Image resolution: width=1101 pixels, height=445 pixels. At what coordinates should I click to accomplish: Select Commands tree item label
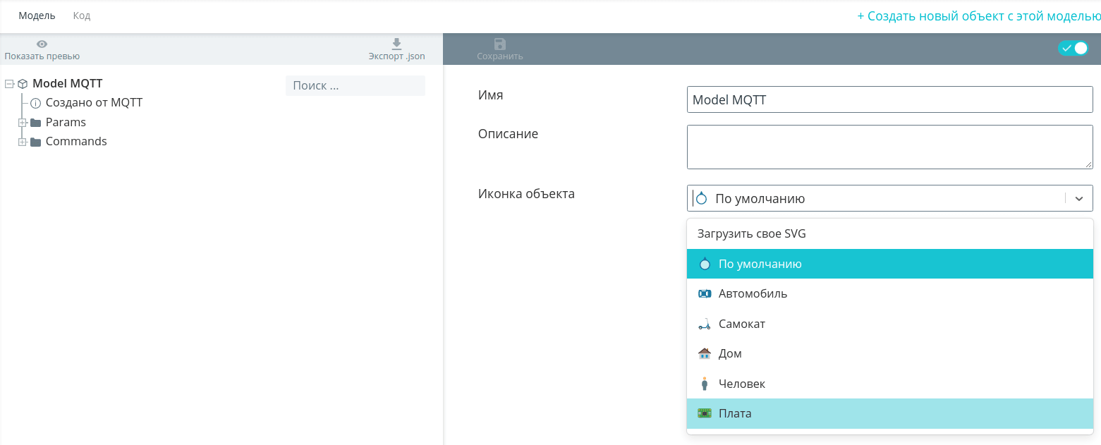point(76,142)
